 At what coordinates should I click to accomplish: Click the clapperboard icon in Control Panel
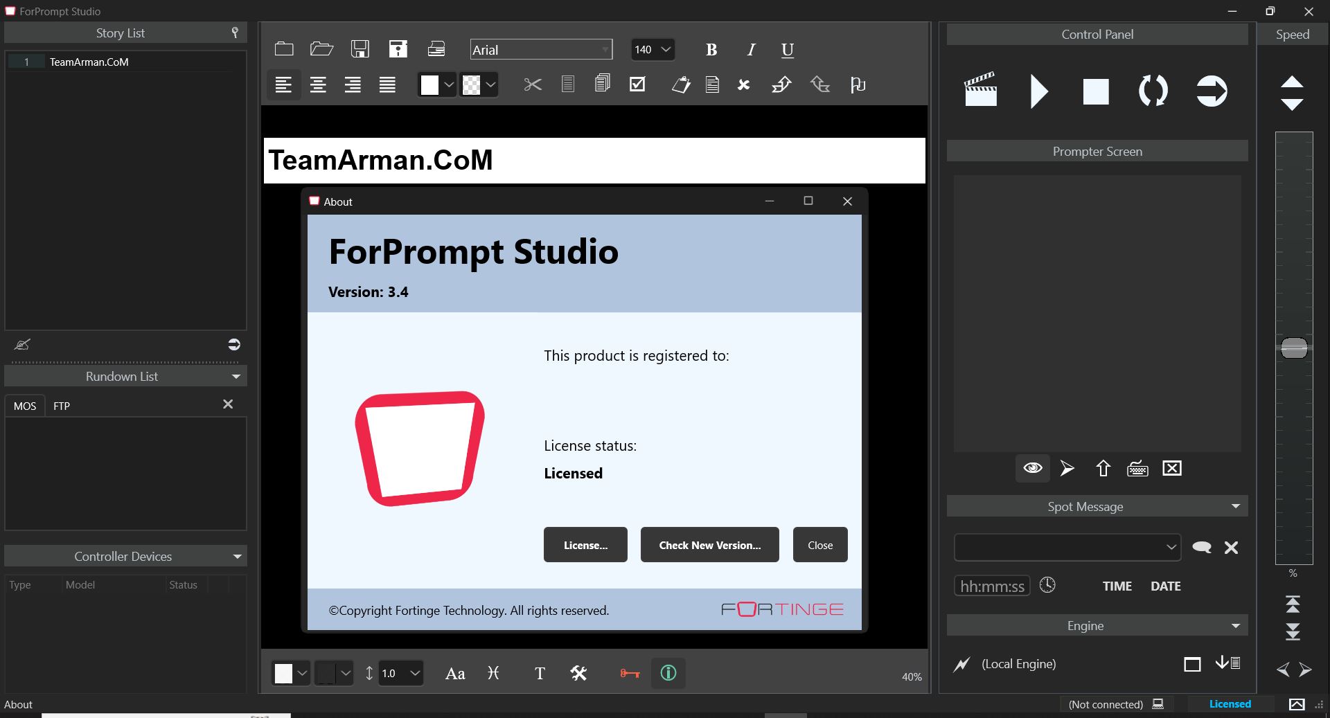[981, 89]
